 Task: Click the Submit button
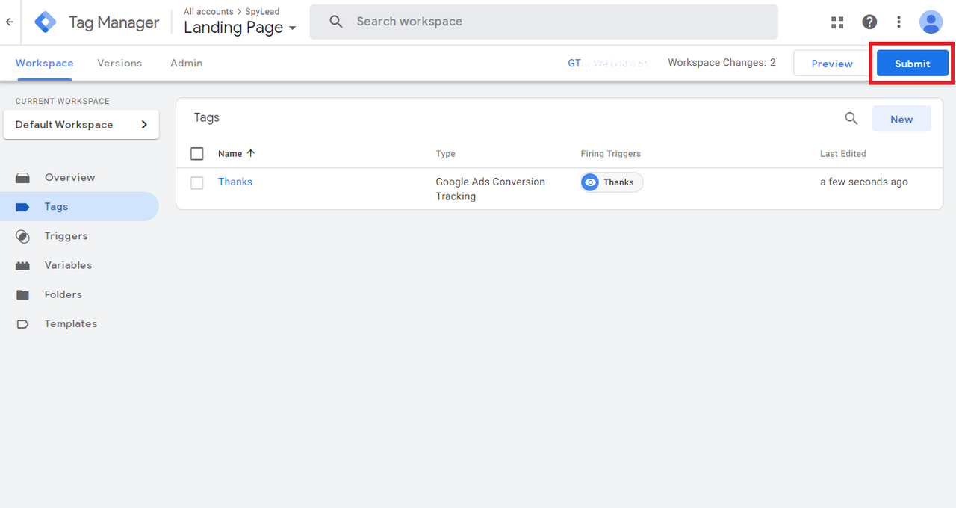(x=913, y=63)
